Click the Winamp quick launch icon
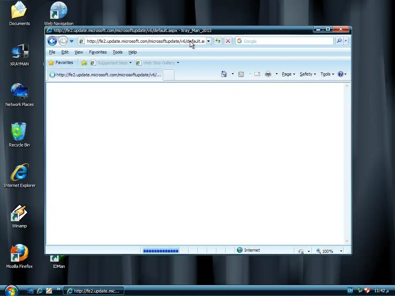The width and height of the screenshot is (395, 296). [x=49, y=291]
